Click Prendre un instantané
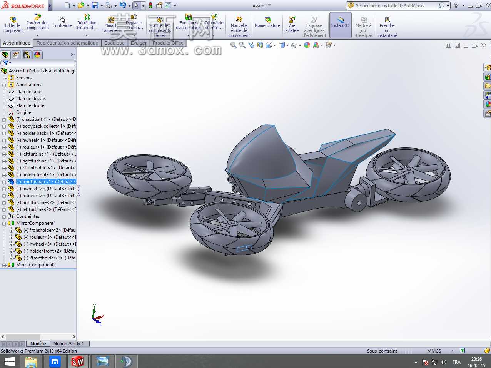Screen dimensions: 491x368 (x=387, y=27)
